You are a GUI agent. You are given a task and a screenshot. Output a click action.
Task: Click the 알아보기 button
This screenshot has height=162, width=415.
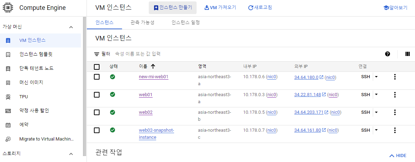[x=395, y=8]
